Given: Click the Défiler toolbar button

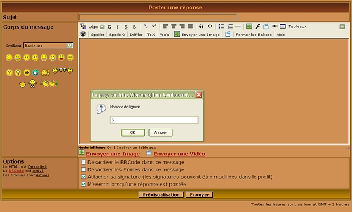Looking at the screenshot, I should (x=136, y=35).
